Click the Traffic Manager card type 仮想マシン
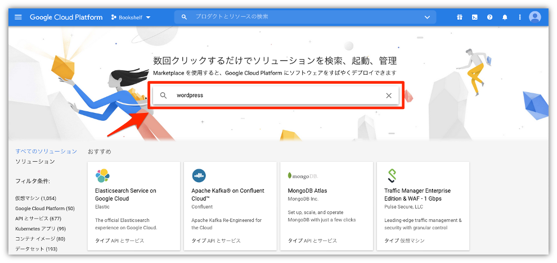The width and height of the screenshot is (557, 263). [x=412, y=241]
